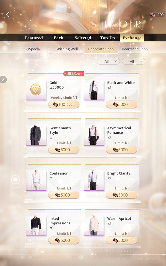Select the Gold coin item icon
Viewport: 166px width, 266px height.
(x=36, y=89)
